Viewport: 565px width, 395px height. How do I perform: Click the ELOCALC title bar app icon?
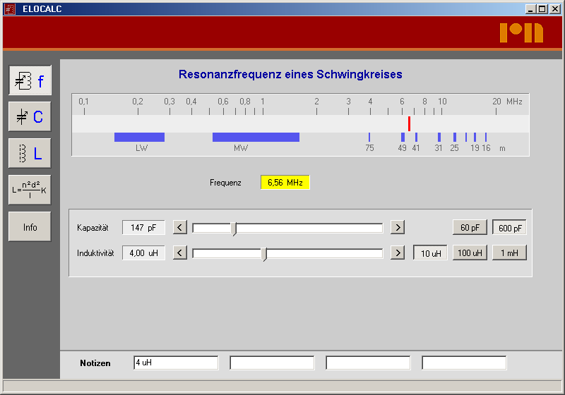click(10, 8)
